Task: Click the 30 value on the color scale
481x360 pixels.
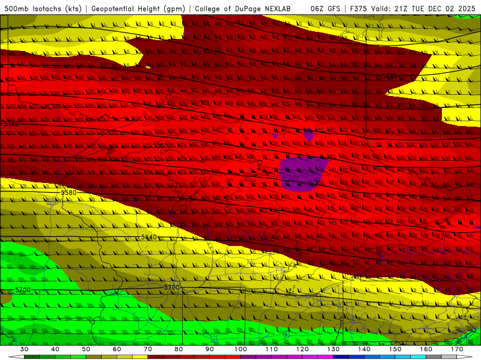Action: pos(24,349)
